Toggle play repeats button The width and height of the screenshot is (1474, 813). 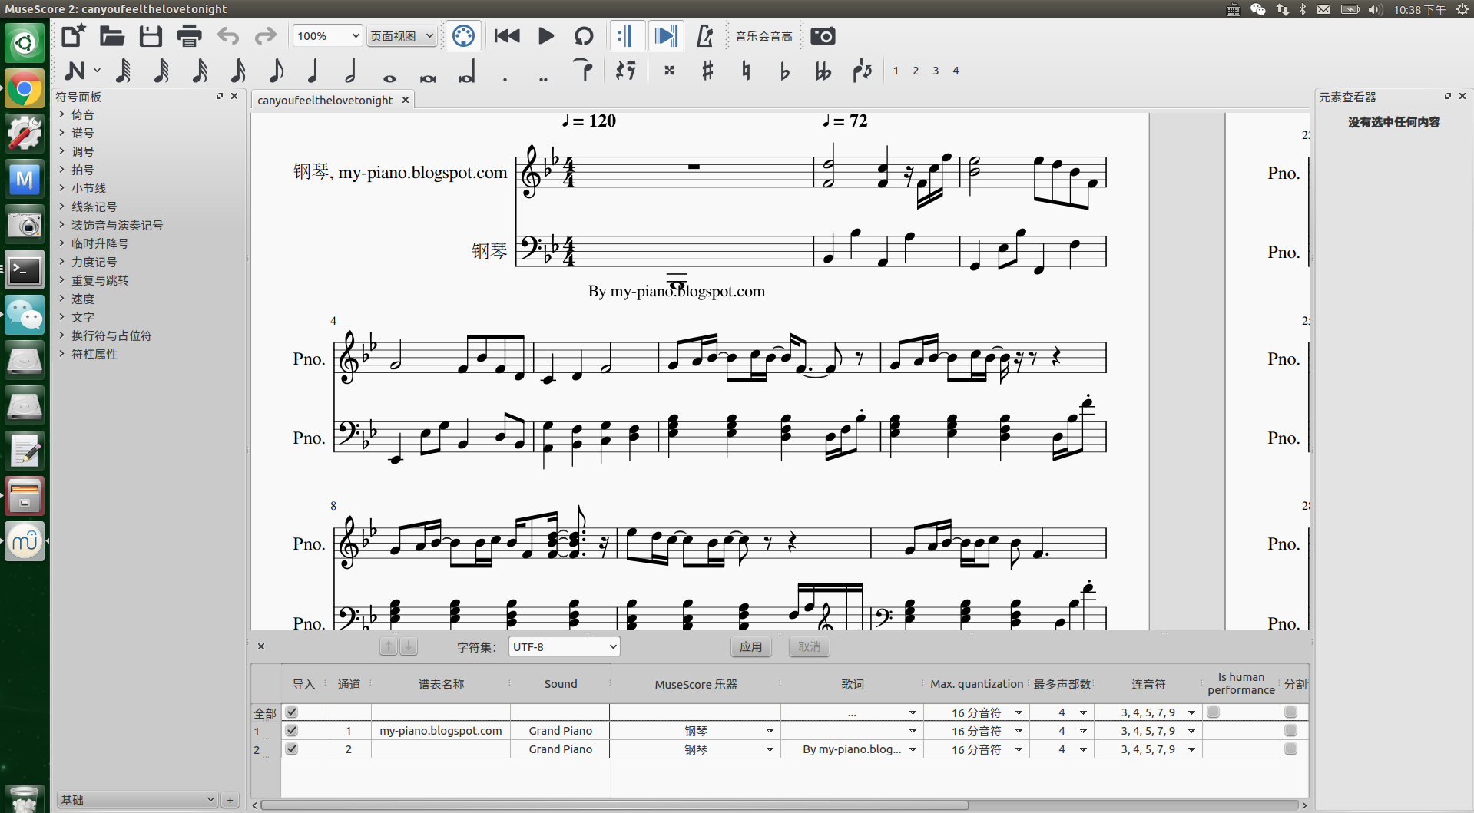[x=626, y=36]
